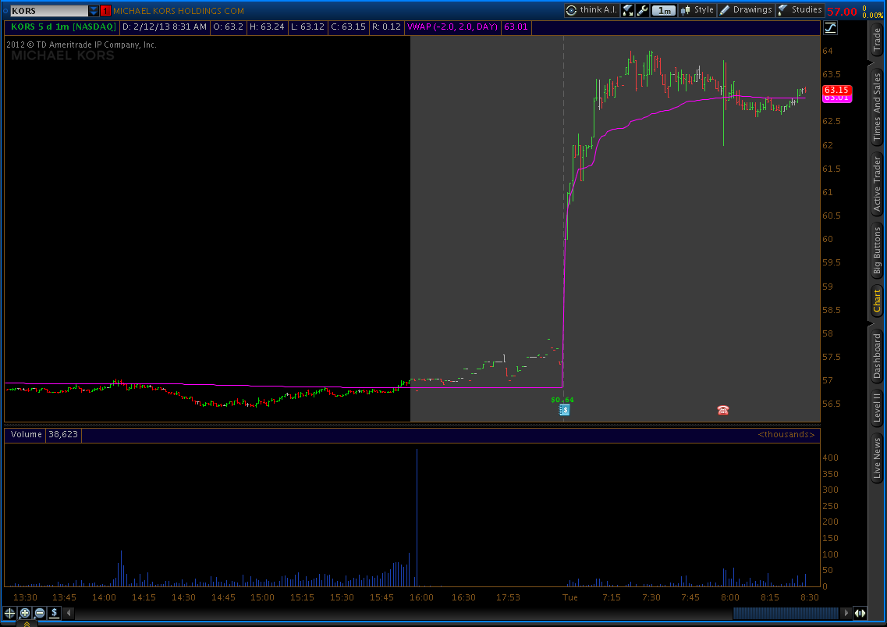Click the zoom out magnifier icon
The width and height of the screenshot is (887, 627).
[40, 613]
